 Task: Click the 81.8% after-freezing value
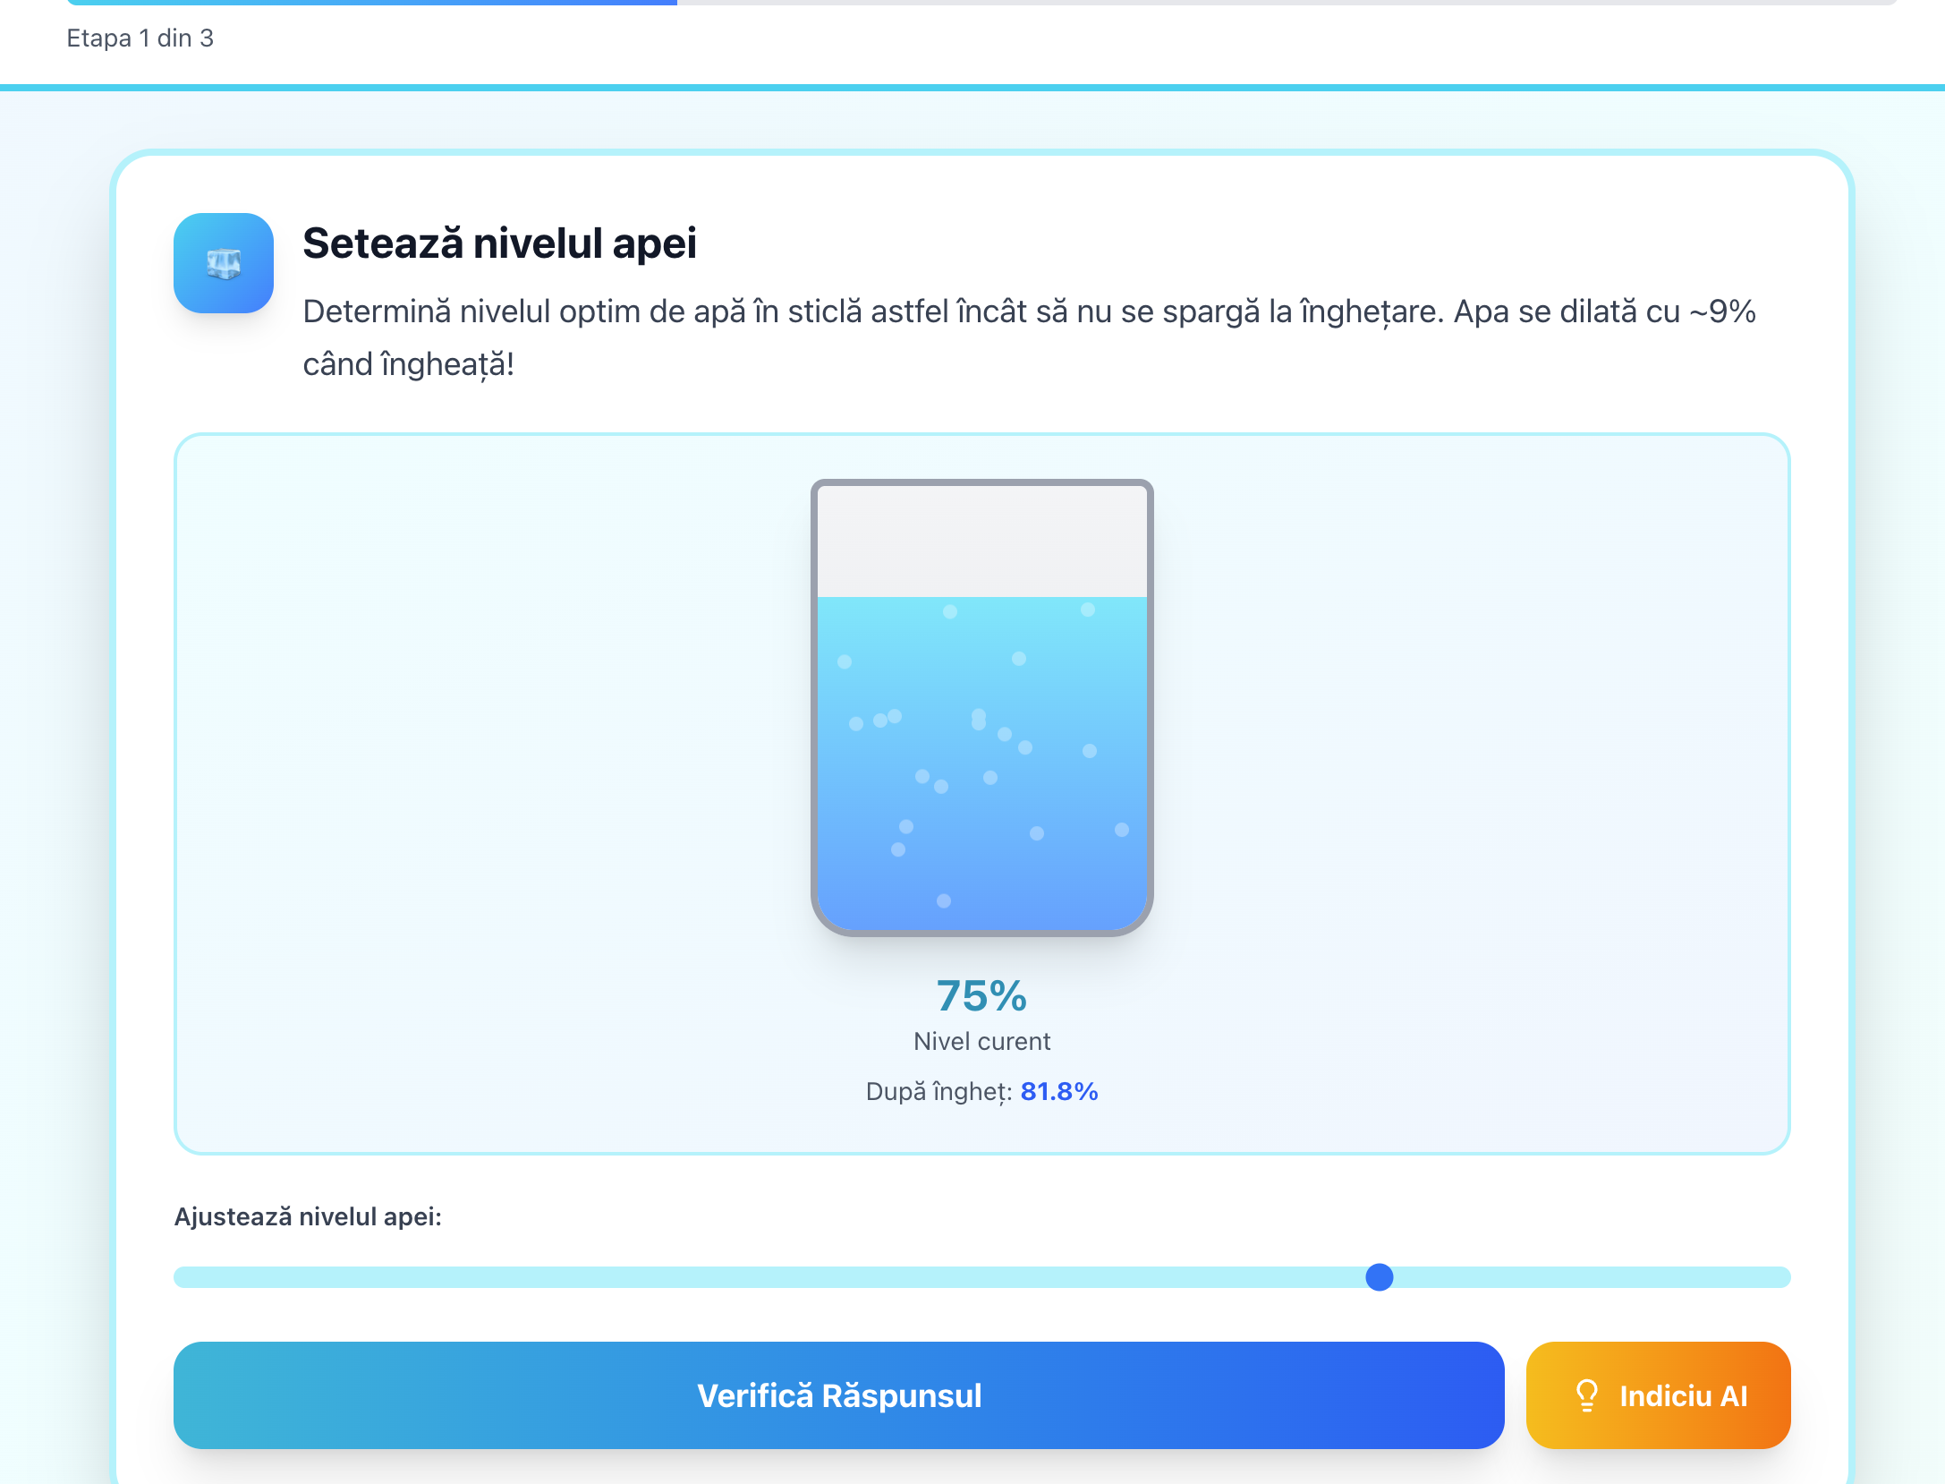click(x=1058, y=1092)
